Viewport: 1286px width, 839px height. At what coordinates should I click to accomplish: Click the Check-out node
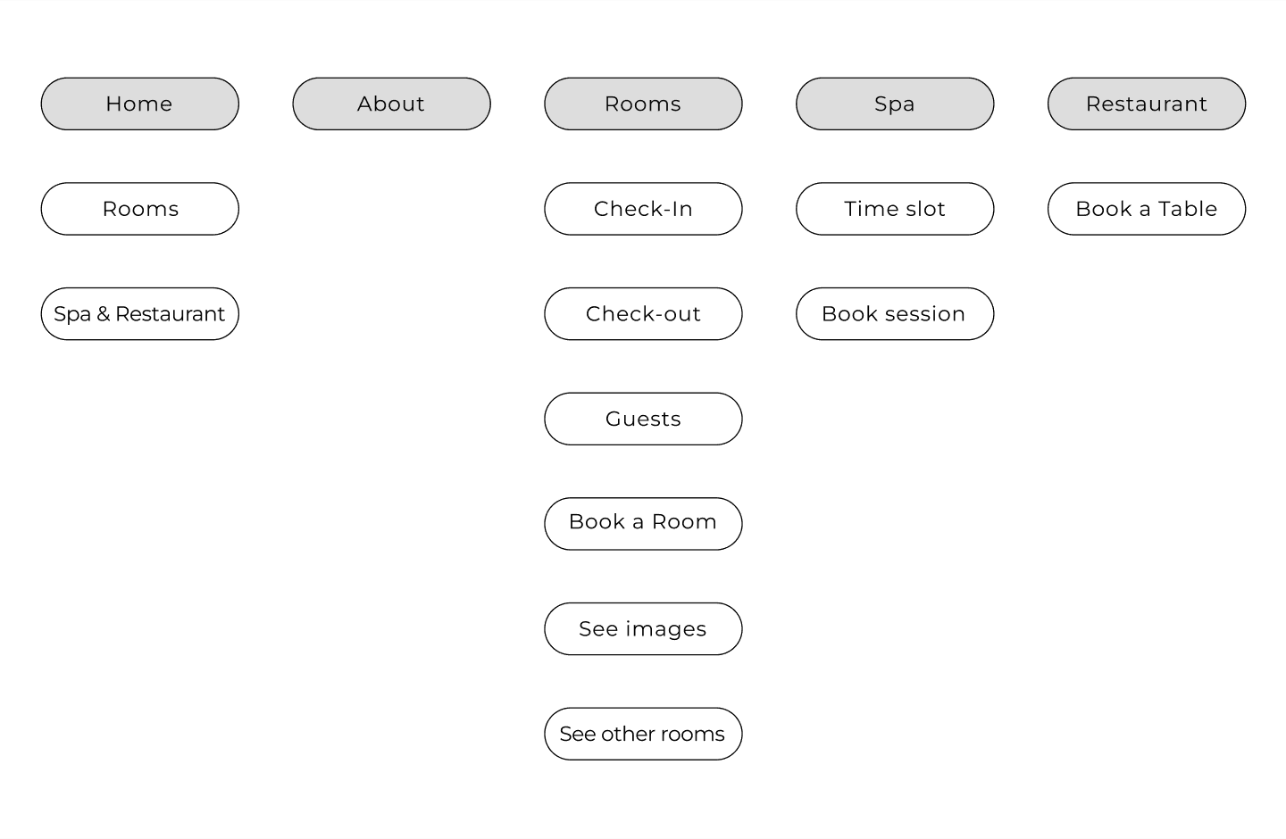coord(643,314)
